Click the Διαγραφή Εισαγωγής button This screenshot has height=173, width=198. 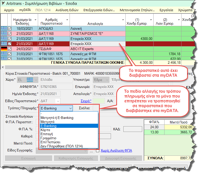121,158
